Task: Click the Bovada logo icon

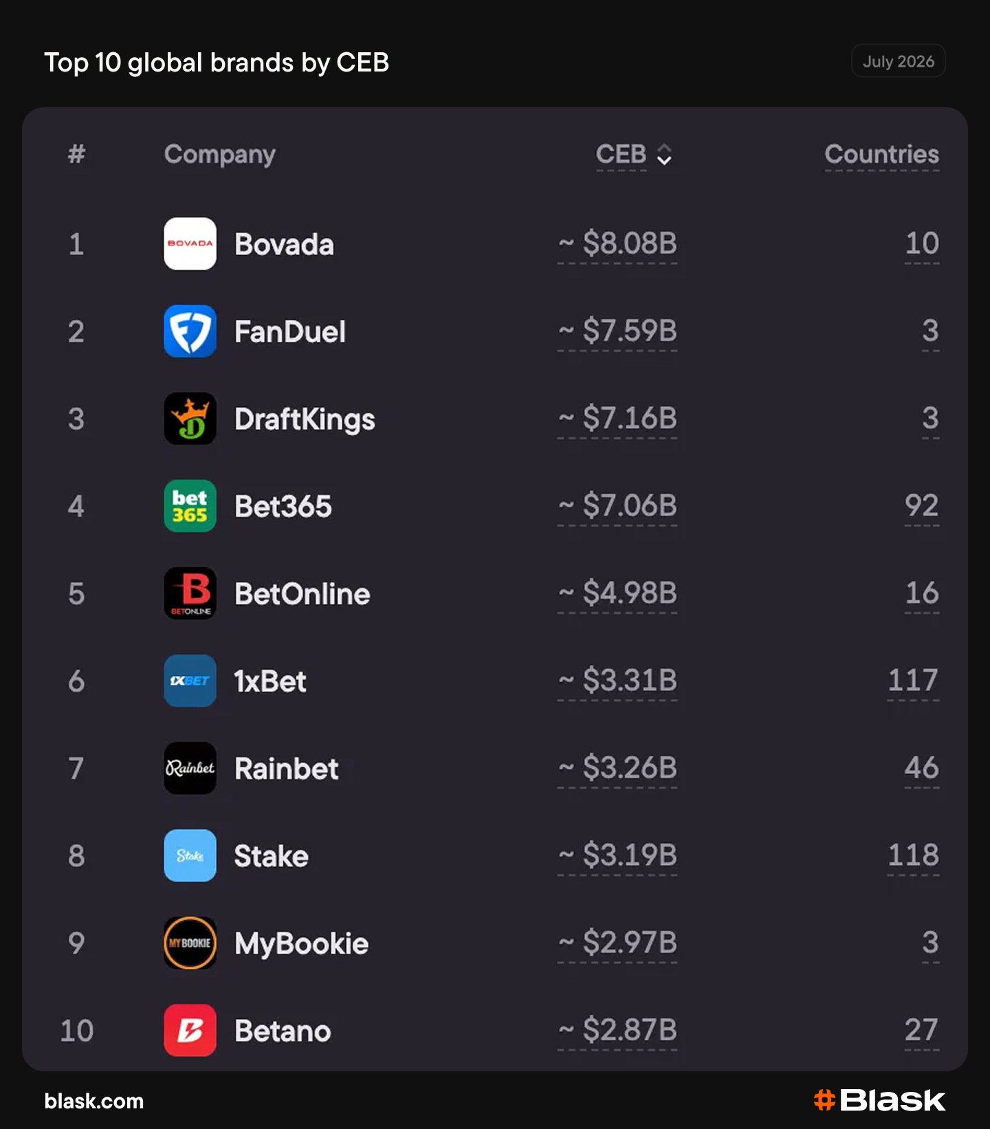Action: point(190,244)
